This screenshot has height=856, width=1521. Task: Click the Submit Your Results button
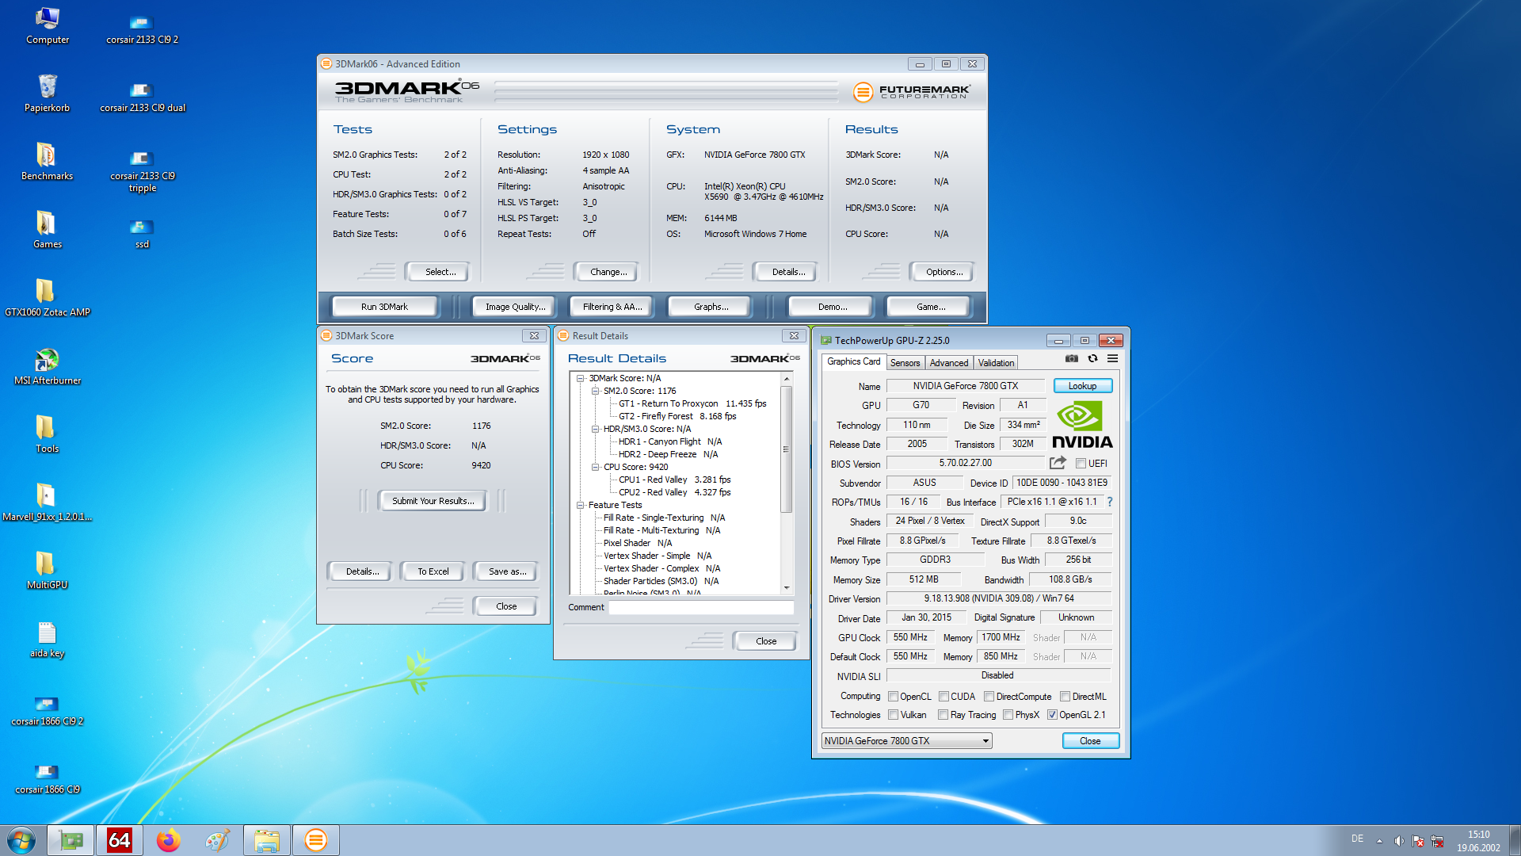click(433, 501)
